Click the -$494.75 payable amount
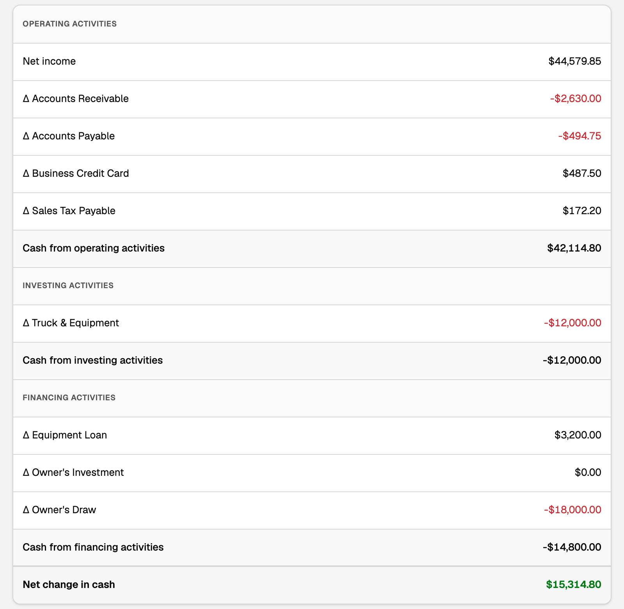Viewport: 624px width, 609px height. (580, 136)
